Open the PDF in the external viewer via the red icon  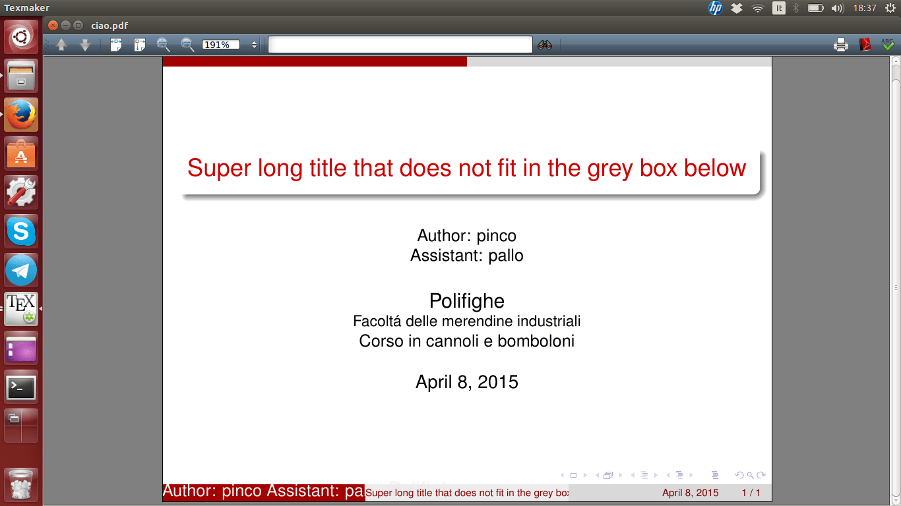point(865,45)
